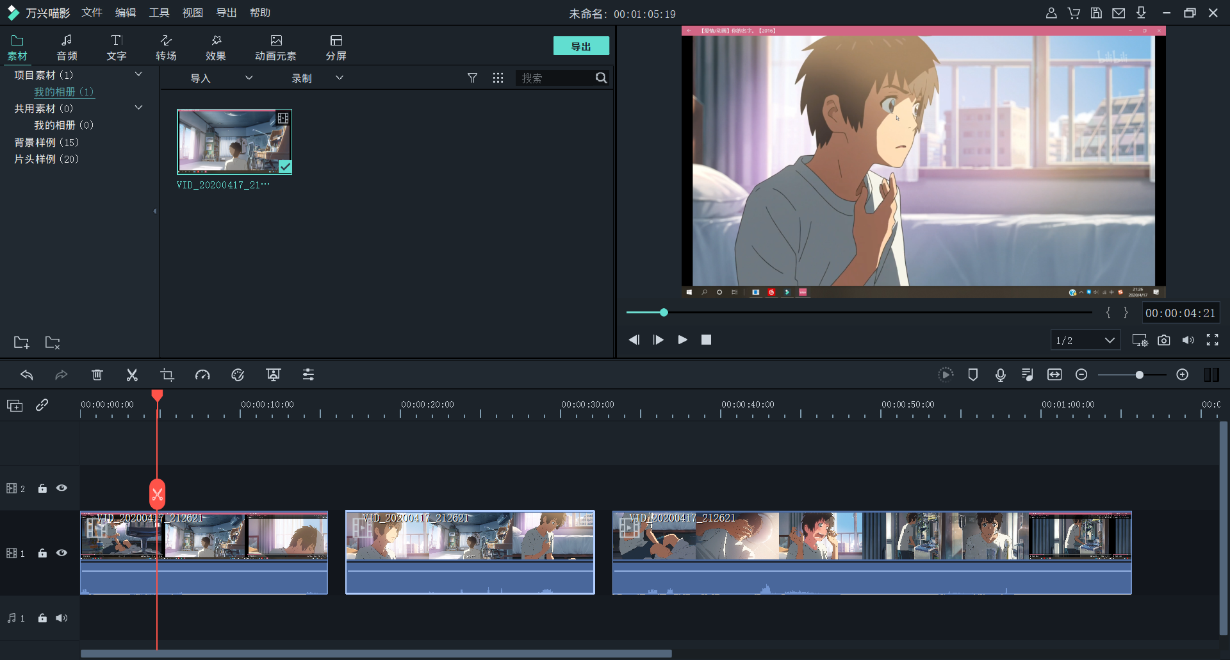Take a snapshot with the camera icon
This screenshot has width=1230, height=660.
click(1164, 340)
